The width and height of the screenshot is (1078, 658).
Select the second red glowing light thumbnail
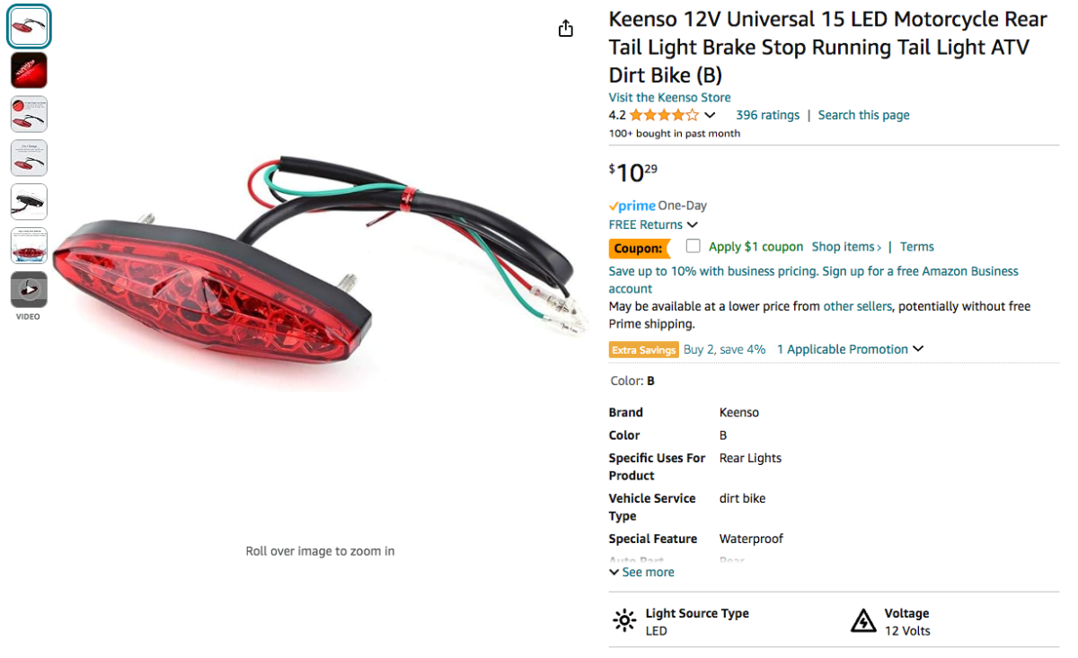[29, 70]
